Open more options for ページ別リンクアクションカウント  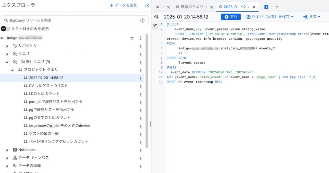click(x=141, y=142)
